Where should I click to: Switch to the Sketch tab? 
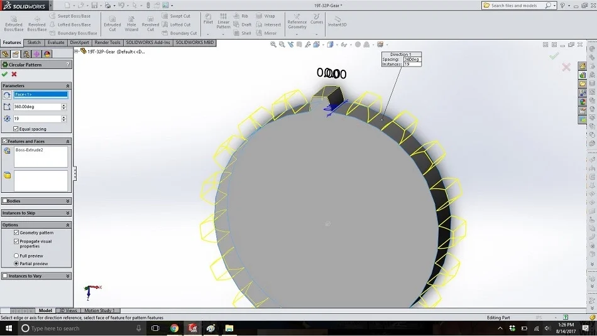tap(34, 43)
